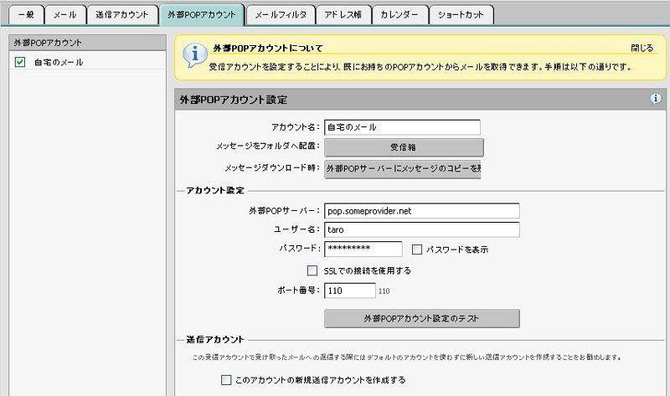Viewport: 670px width, 396px height.
Task: Switch to the ショートカット tab
Action: click(460, 14)
